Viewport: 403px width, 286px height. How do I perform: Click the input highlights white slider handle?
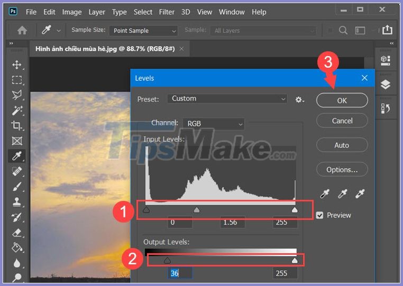point(295,210)
